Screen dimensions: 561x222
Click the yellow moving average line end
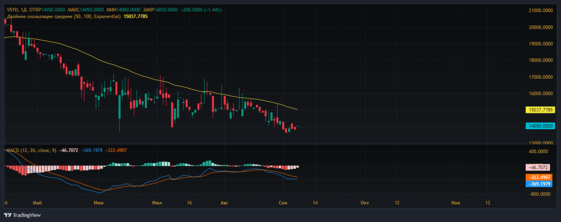(x=297, y=109)
